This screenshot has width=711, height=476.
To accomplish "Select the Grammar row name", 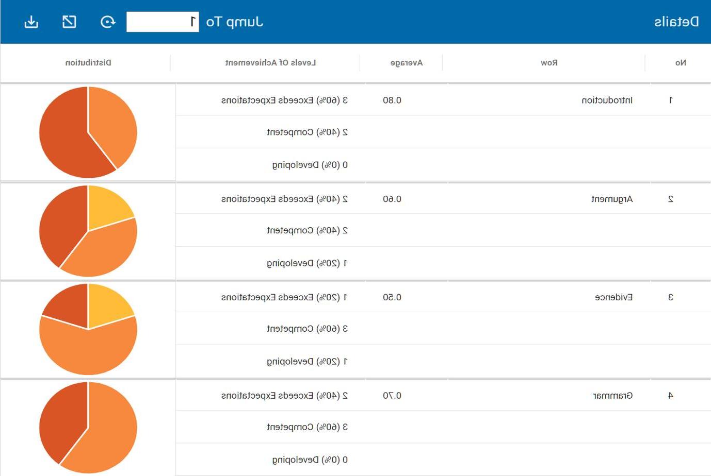I will click(x=613, y=396).
